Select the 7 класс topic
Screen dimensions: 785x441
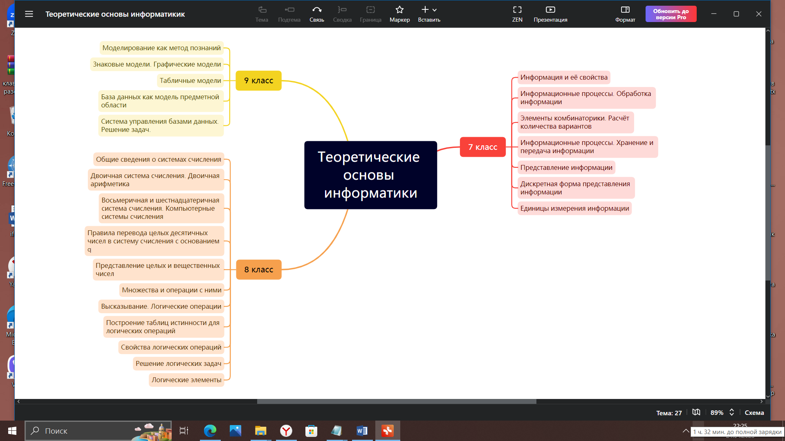(x=482, y=147)
